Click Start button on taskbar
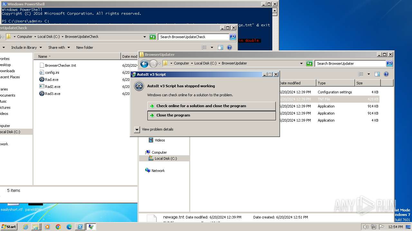The image size is (412, 231). click(x=9, y=227)
